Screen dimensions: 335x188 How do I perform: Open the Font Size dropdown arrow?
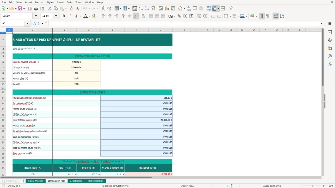click(x=56, y=16)
